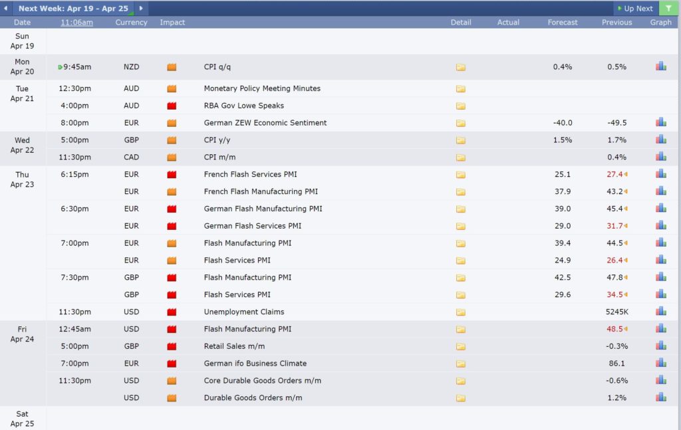Show graph for NZD CPI q/q
This screenshot has width=681, height=430.
pyautogui.click(x=661, y=66)
